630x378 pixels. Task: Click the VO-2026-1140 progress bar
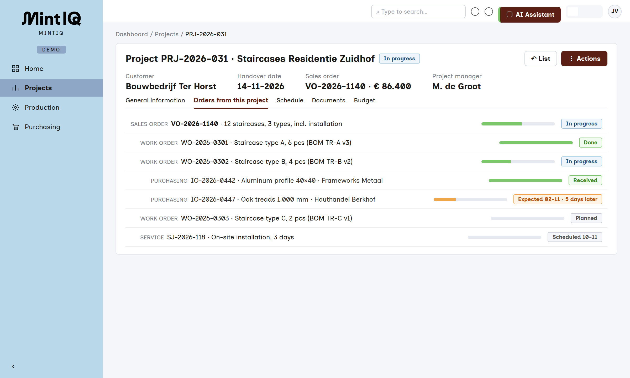click(518, 124)
